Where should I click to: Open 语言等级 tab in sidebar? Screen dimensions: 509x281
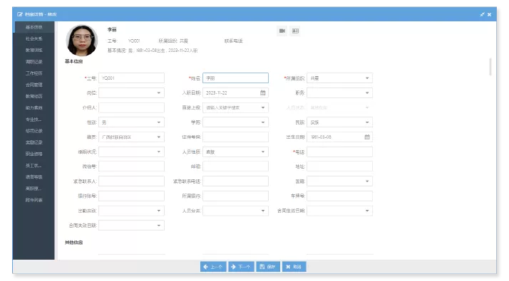point(34,177)
